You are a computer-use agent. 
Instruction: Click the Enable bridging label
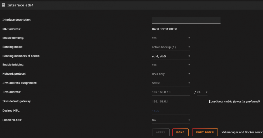13,65
